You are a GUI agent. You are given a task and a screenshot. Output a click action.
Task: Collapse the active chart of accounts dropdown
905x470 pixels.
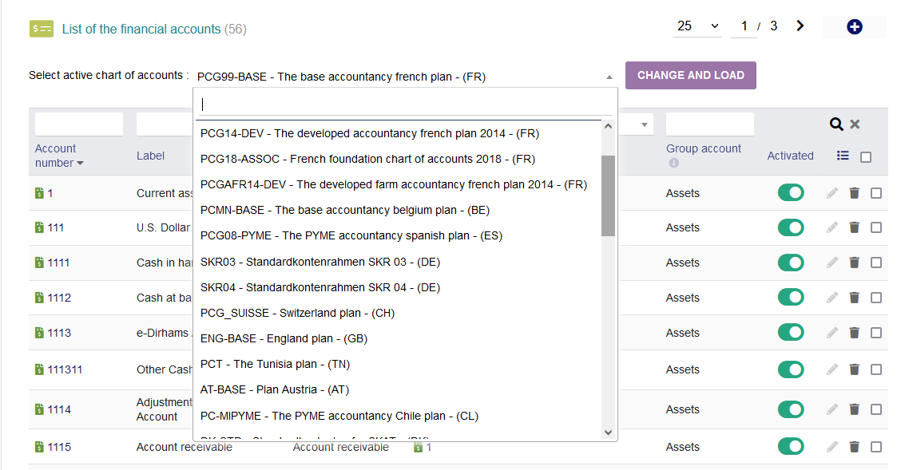coord(609,77)
